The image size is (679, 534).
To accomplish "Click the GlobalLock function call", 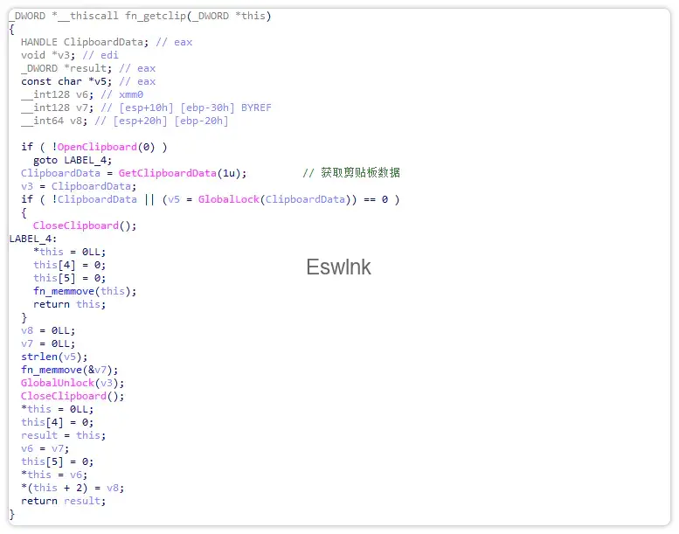I will point(227,199).
